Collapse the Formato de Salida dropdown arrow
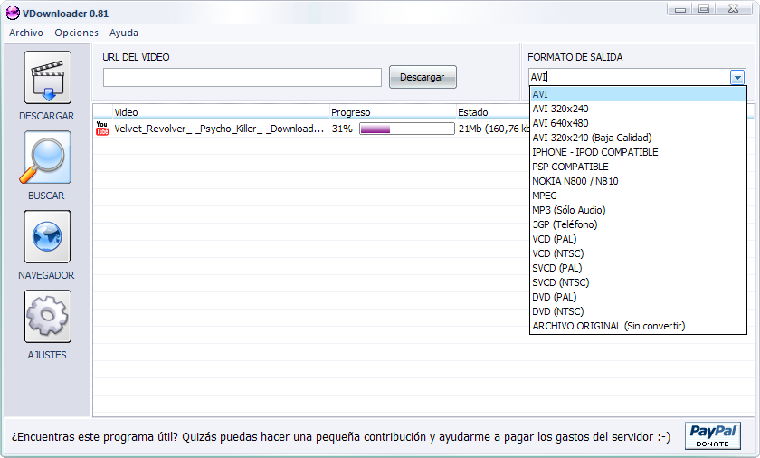The image size is (760, 458). 737,78
